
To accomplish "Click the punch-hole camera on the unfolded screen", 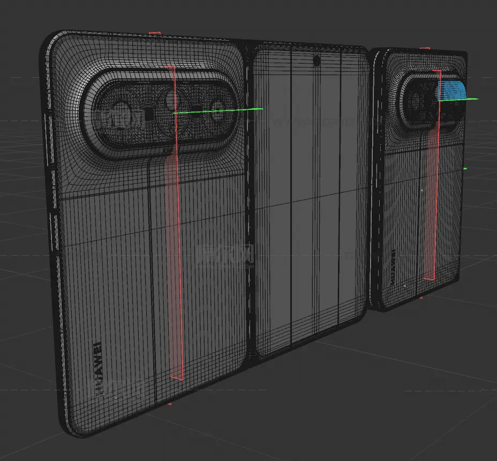I will pyautogui.click(x=317, y=60).
